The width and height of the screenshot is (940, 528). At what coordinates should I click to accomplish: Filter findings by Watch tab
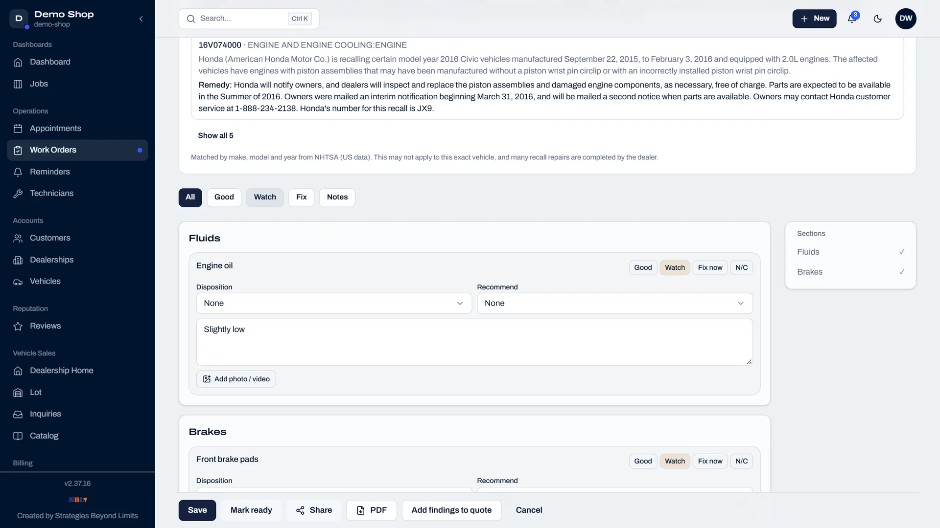point(265,197)
